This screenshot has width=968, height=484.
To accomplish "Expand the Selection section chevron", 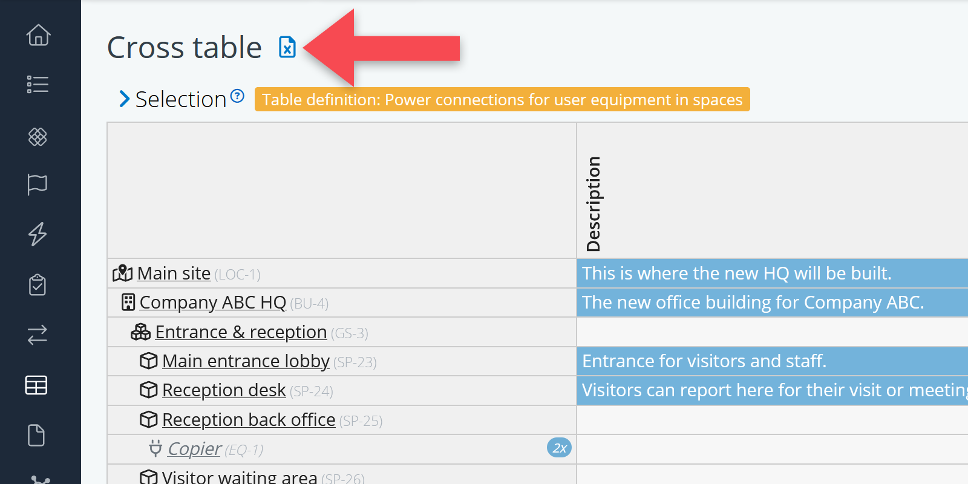I will pos(125,99).
